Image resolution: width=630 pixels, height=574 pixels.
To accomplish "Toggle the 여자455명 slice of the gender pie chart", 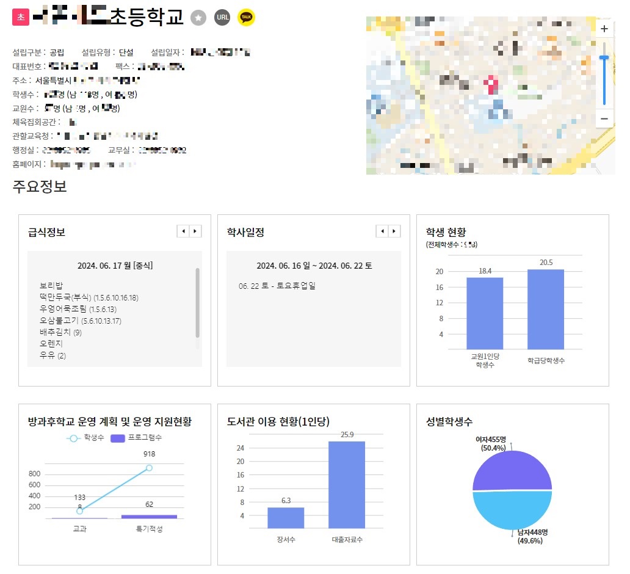I will click(x=512, y=471).
